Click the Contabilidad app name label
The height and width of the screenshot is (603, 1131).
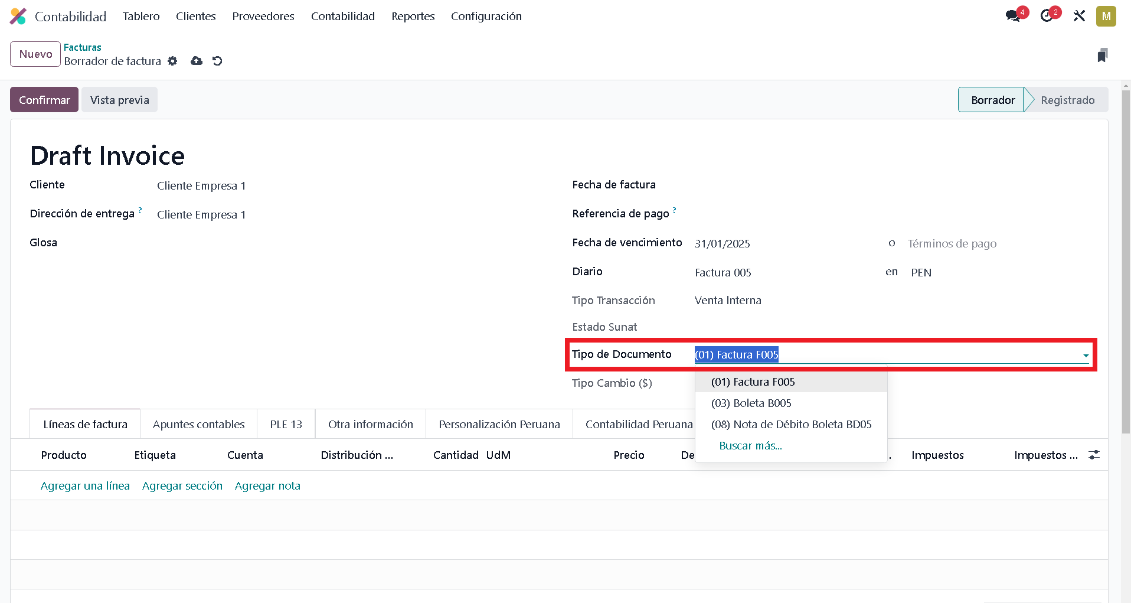70,16
